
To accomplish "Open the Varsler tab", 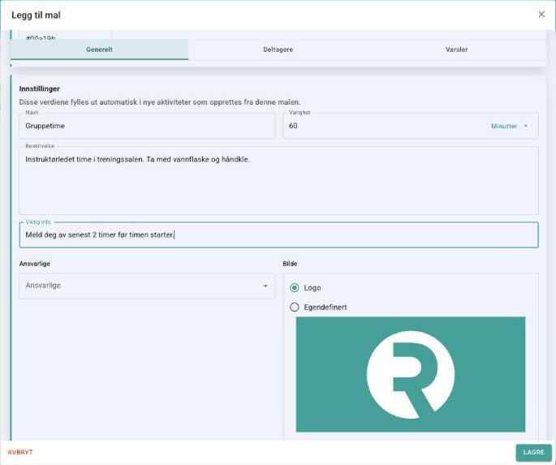I will tap(456, 50).
